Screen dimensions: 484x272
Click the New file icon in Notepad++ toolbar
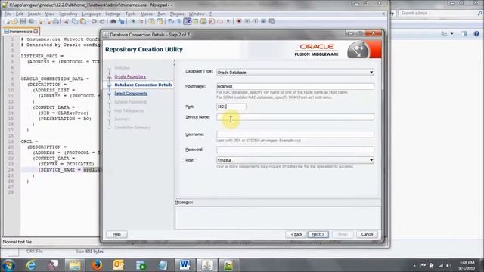pos(8,21)
